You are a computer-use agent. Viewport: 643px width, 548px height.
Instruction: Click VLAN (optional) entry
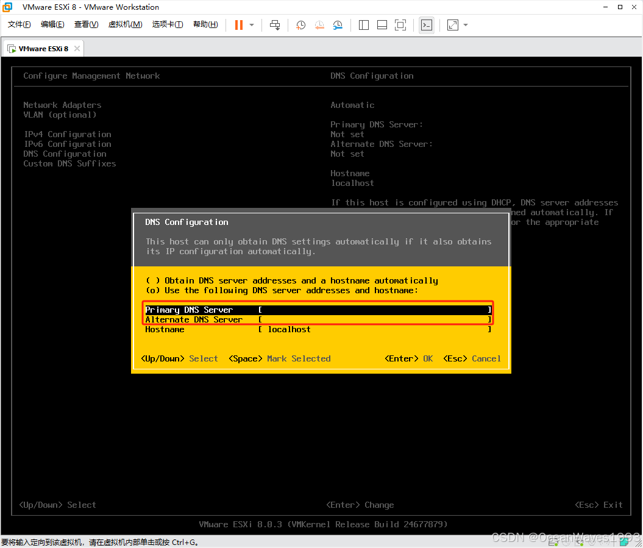coord(60,115)
